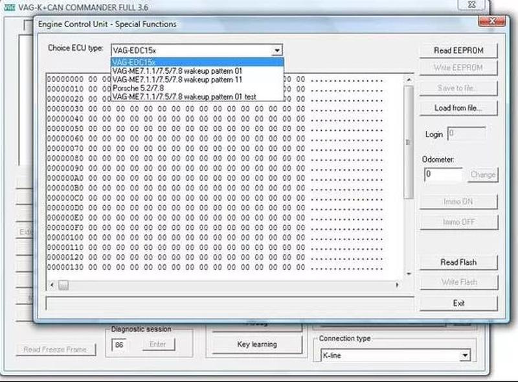Click hex row address 00000130

pyautogui.click(x=65, y=267)
